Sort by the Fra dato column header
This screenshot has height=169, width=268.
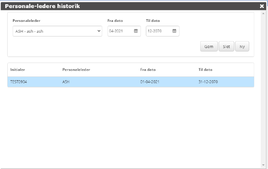[148, 70]
